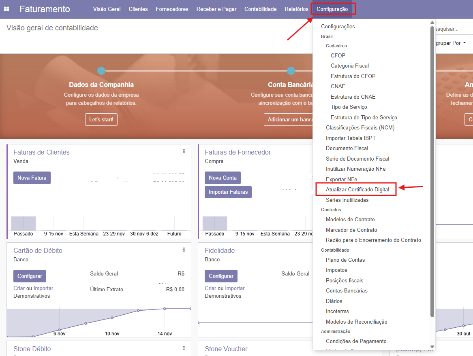Click the Let's start! button

[101, 120]
